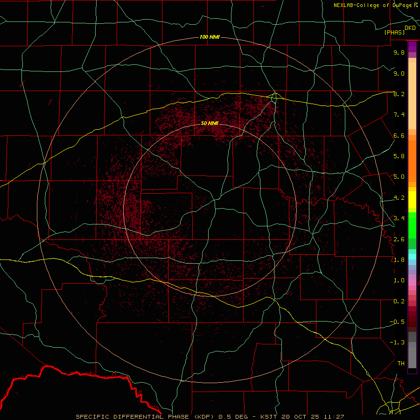Select the 6.6 scale value
Viewport: 420px width, 420px height.
399,135
